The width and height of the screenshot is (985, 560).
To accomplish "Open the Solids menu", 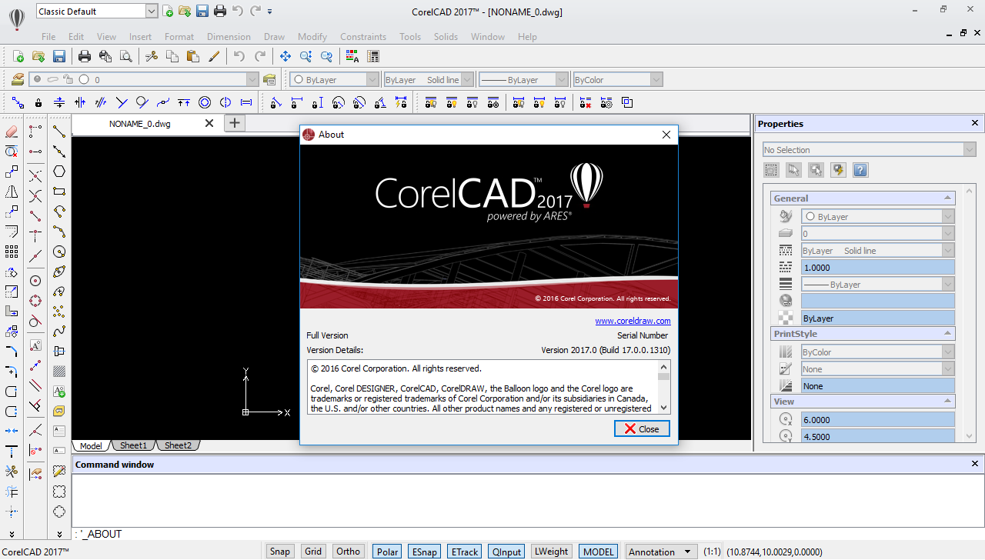I will click(446, 36).
